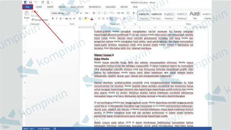The width and height of the screenshot is (231, 130).
Task: Open the FILE tab
Action: tap(28, 7)
